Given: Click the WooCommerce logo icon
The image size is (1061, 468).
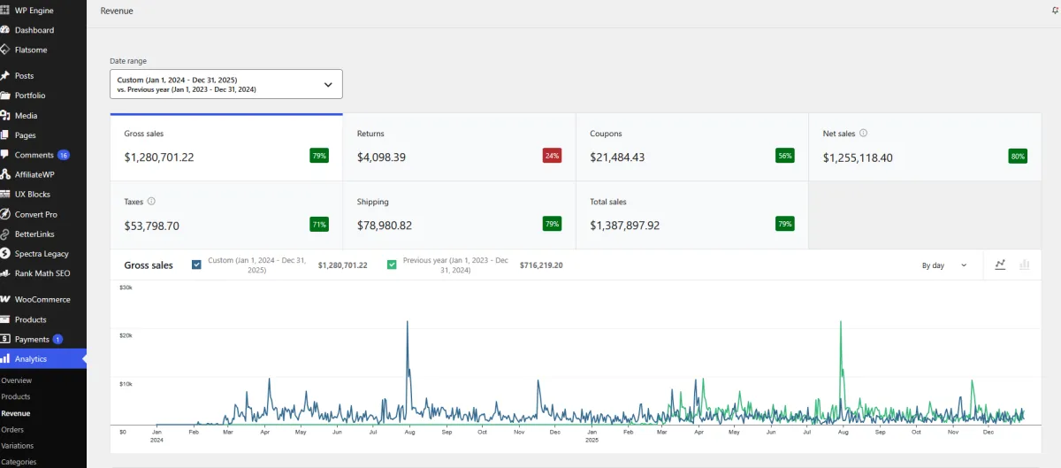Looking at the screenshot, I should tap(5, 299).
